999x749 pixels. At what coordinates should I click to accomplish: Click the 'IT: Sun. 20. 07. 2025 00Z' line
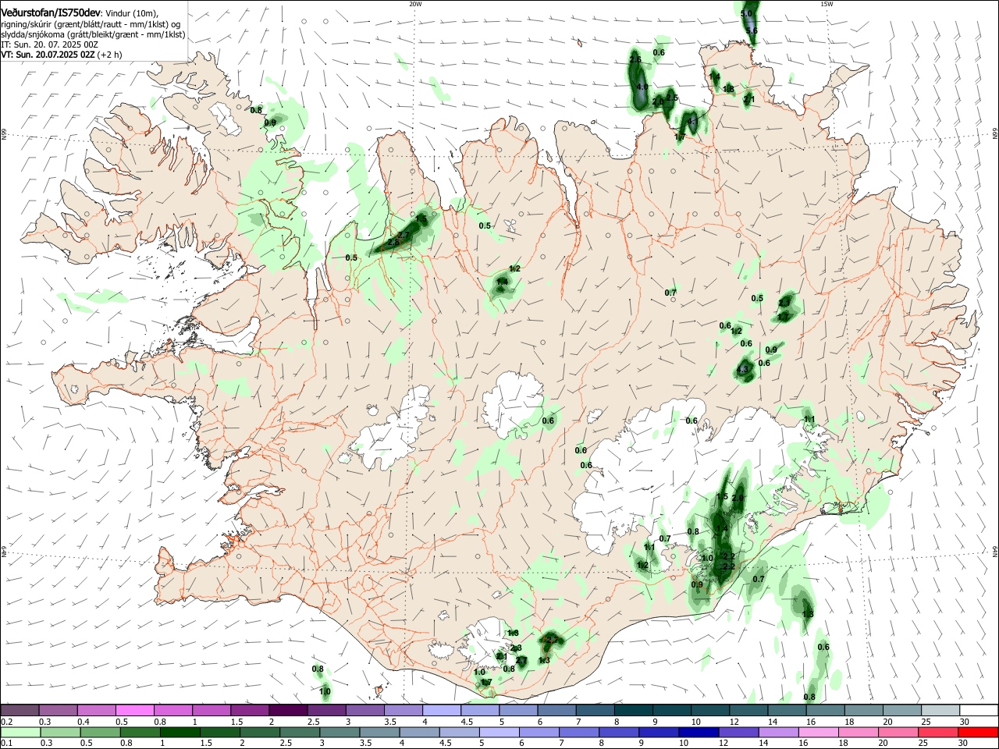pyautogui.click(x=49, y=44)
